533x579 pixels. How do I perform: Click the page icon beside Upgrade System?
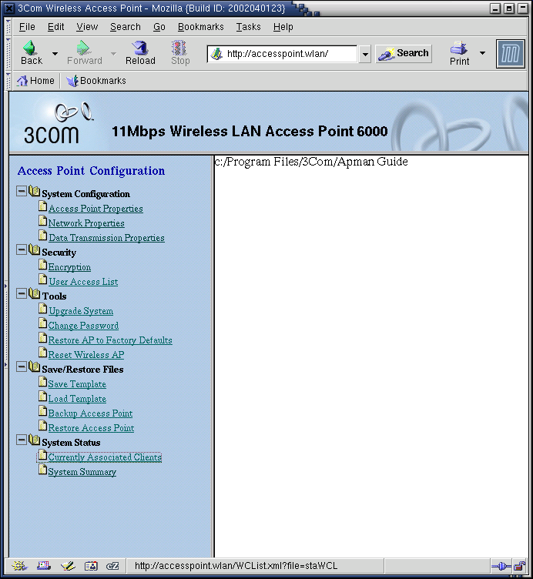point(43,309)
